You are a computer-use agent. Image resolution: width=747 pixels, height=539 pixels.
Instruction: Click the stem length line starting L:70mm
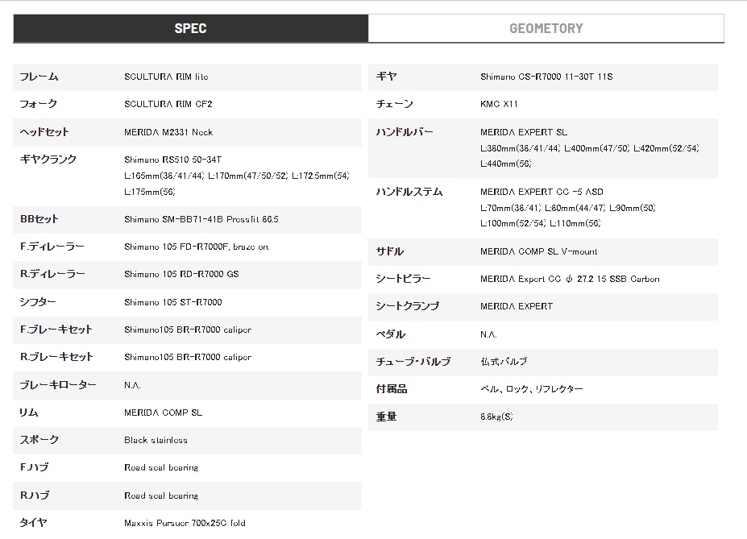568,208
